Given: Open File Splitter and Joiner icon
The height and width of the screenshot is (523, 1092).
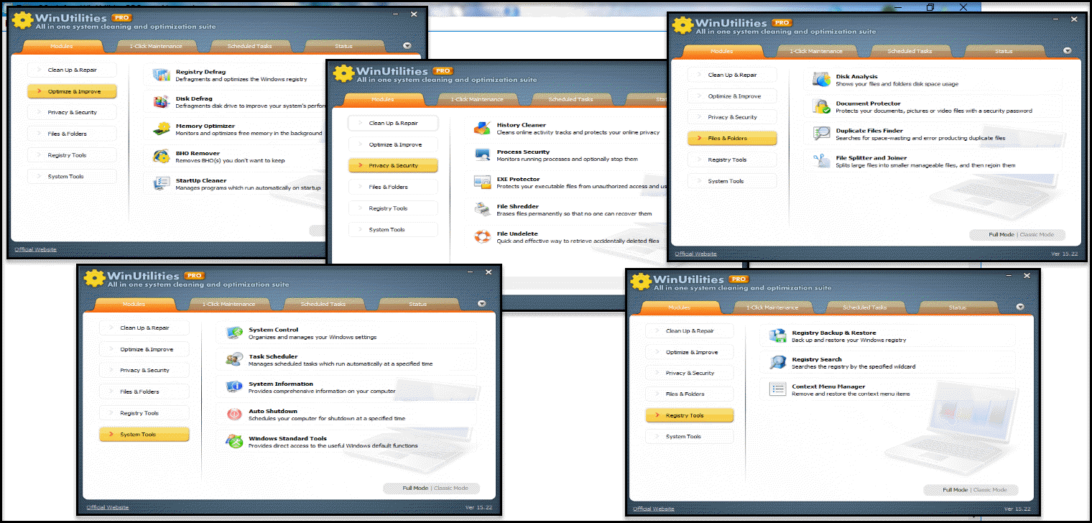Looking at the screenshot, I should click(821, 162).
